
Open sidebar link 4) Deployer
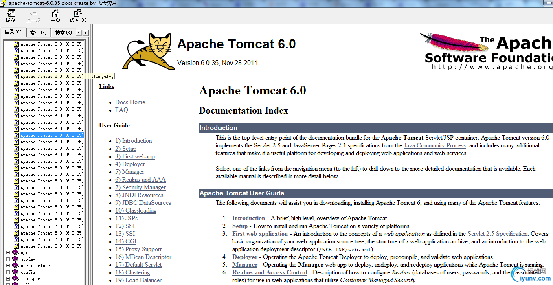pos(130,164)
